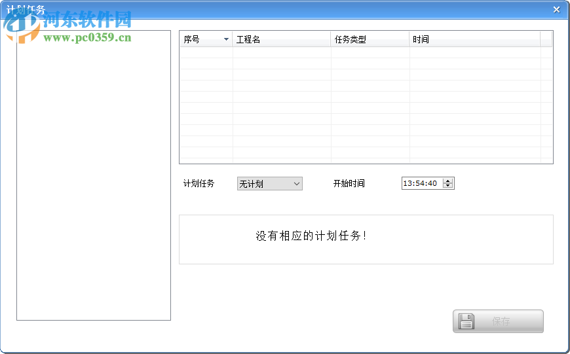Decrease start time with the down spinner

448,186
